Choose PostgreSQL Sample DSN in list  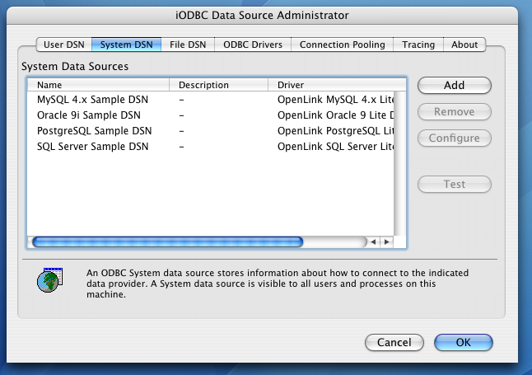(94, 130)
